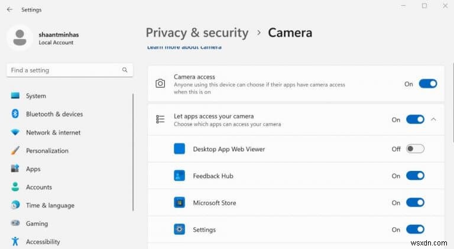This screenshot has height=249, width=454.
Task: Turn off the Camera access toggle
Action: pos(427,84)
